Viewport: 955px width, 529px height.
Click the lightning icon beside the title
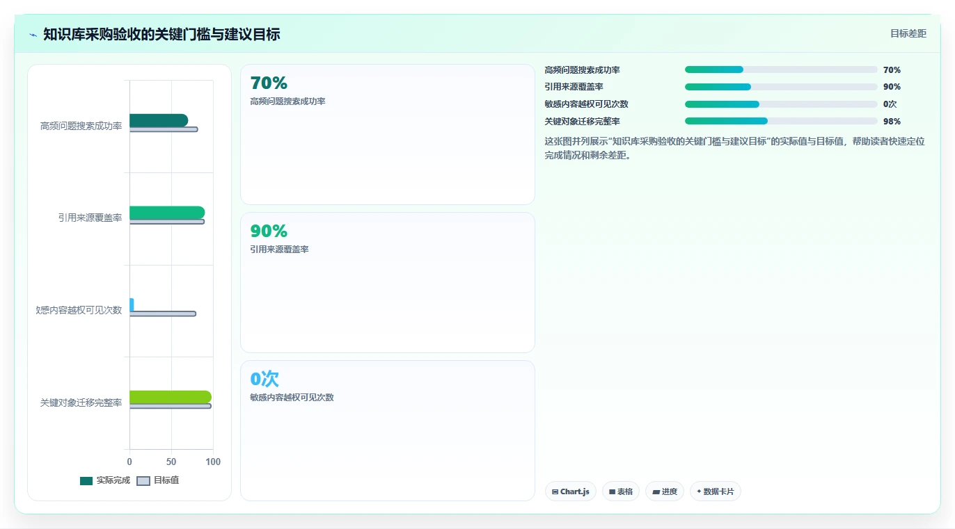tap(33, 35)
